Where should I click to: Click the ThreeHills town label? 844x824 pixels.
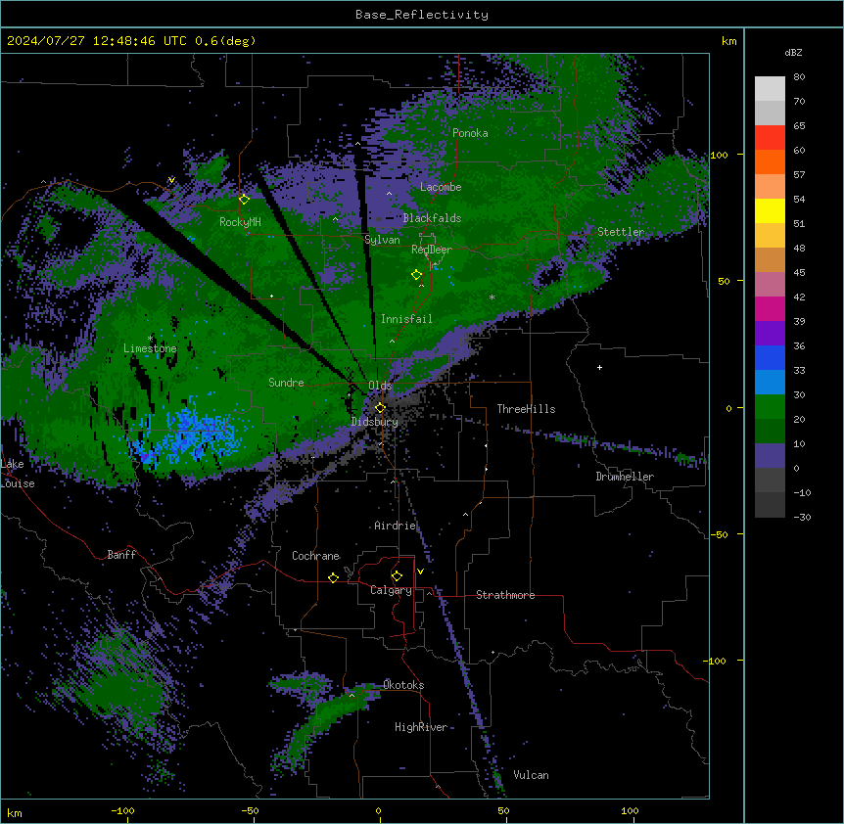tap(526, 409)
